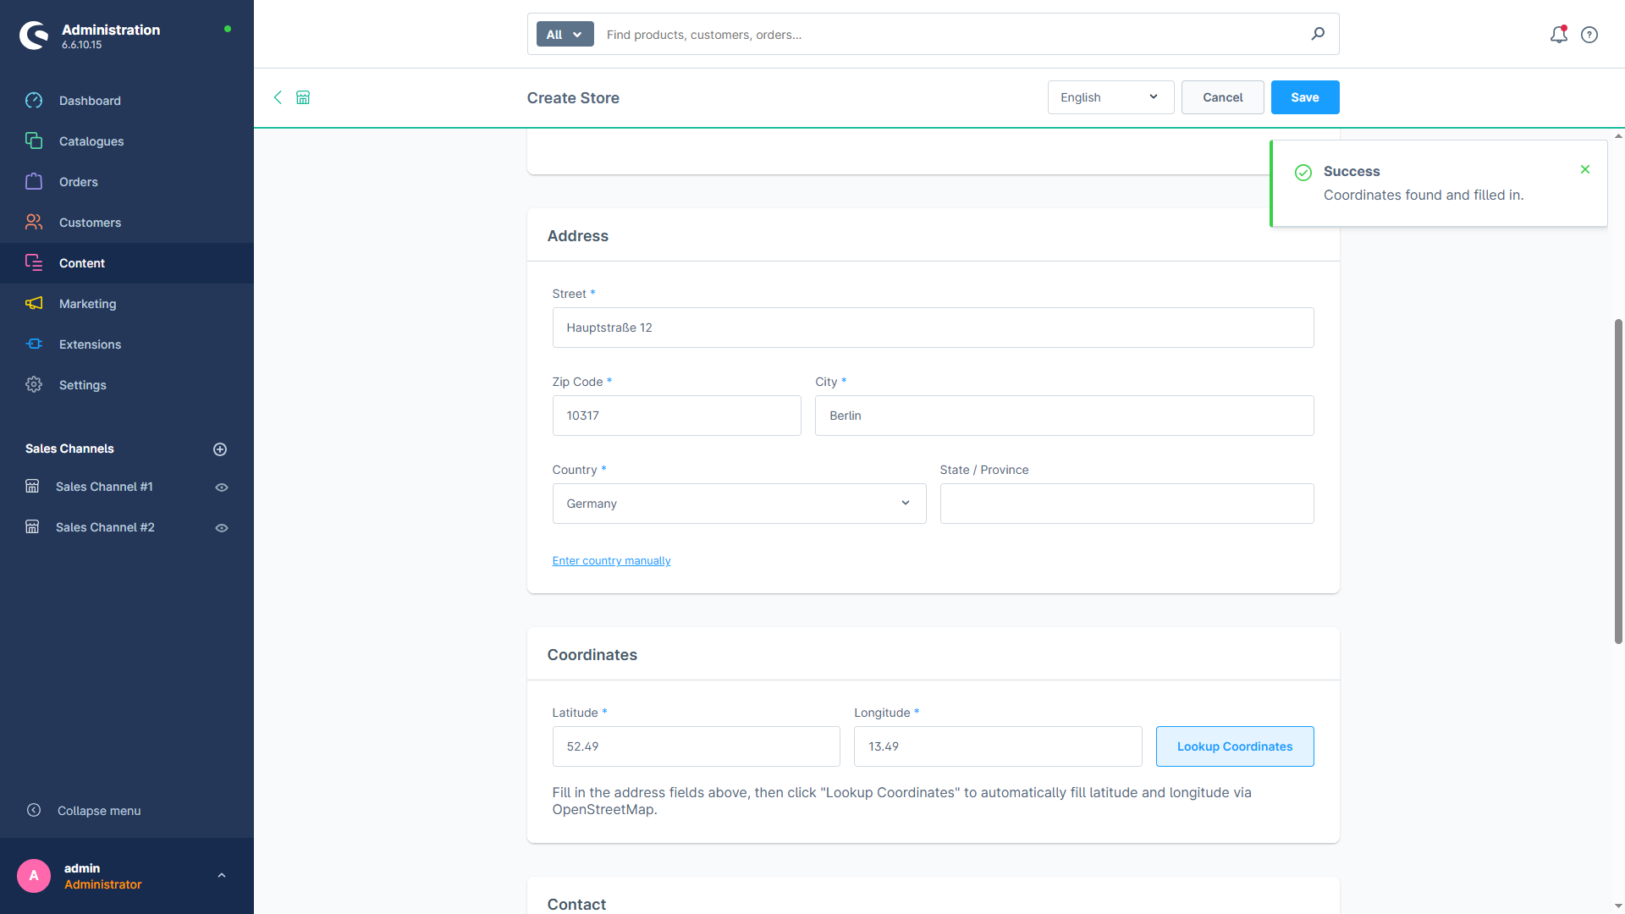Focus the global search field
This screenshot has width=1625, height=914.
[x=952, y=35]
